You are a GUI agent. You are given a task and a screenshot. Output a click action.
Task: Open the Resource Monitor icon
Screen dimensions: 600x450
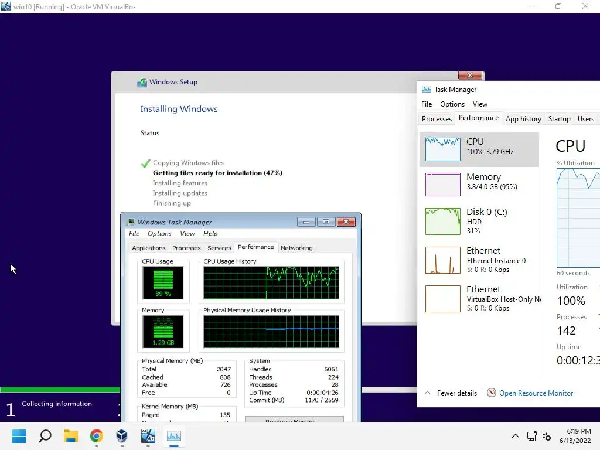coord(492,393)
